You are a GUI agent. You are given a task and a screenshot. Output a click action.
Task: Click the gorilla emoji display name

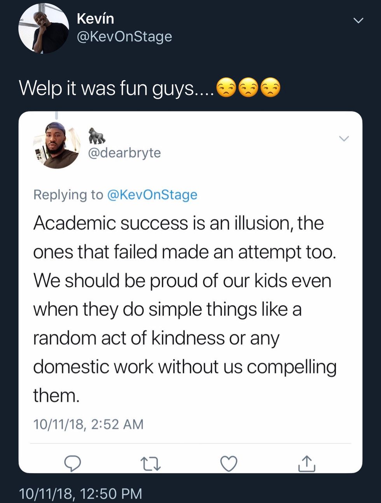96,136
